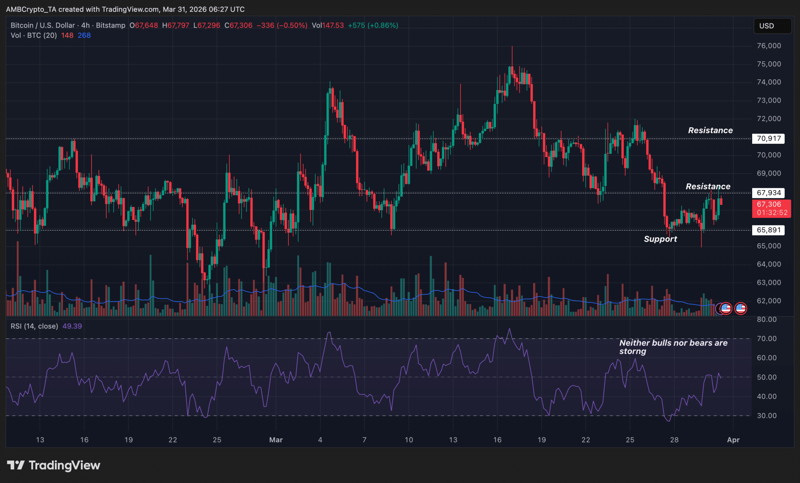Click the 65,891 support price label

(769, 230)
